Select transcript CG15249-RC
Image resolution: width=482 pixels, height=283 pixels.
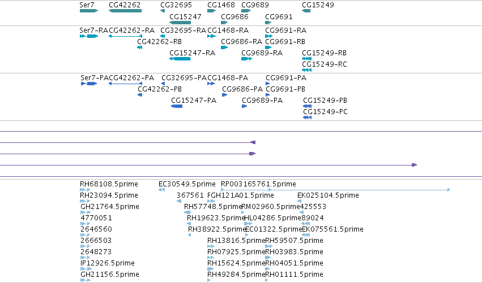(x=307, y=70)
